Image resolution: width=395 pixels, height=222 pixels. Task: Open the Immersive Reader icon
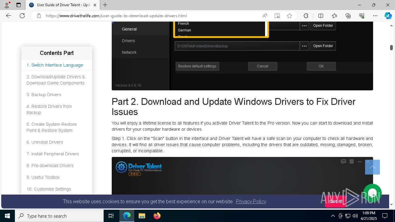pyautogui.click(x=277, y=16)
